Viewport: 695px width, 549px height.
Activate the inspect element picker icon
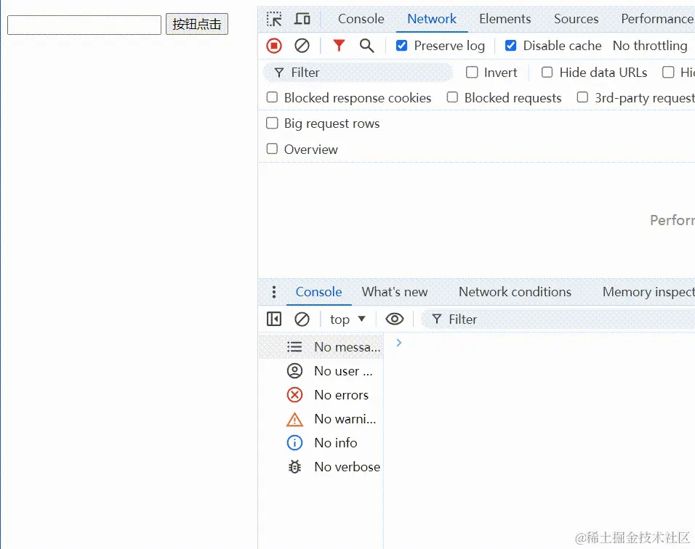(x=274, y=19)
